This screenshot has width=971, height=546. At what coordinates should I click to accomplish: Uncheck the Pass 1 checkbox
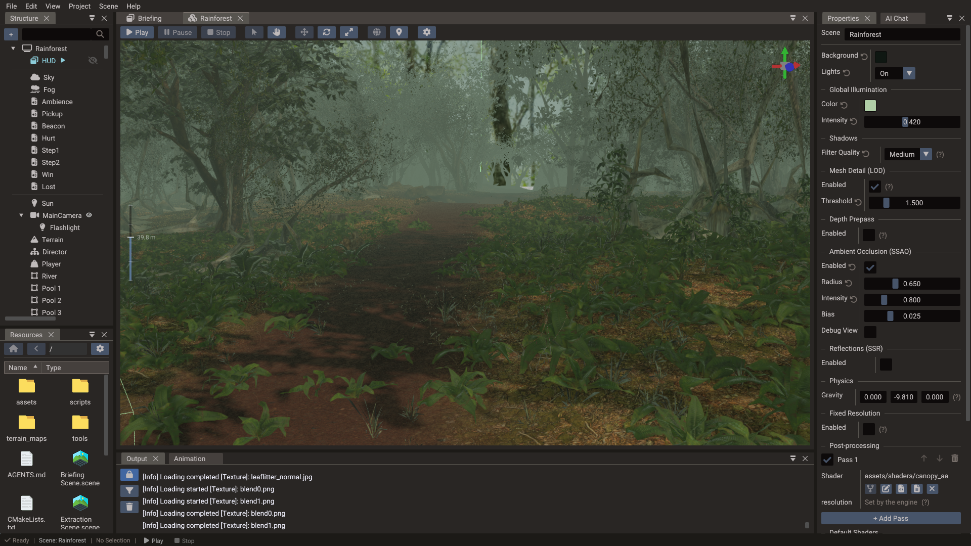(x=827, y=460)
